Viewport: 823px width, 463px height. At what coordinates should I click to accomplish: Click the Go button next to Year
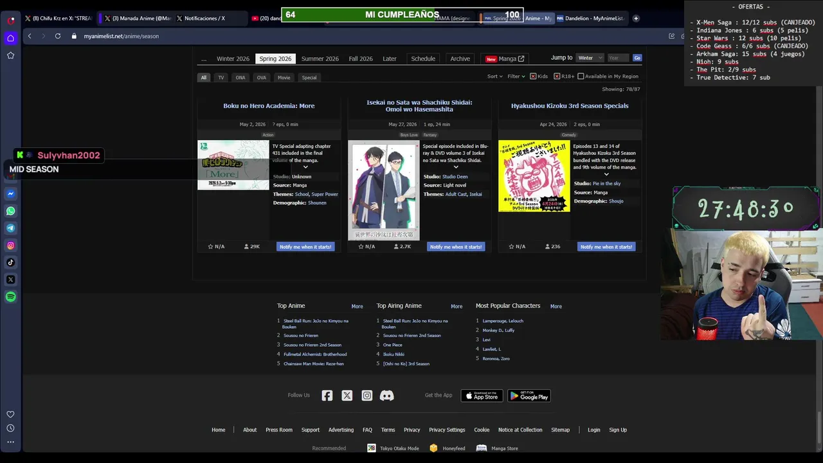(x=637, y=58)
